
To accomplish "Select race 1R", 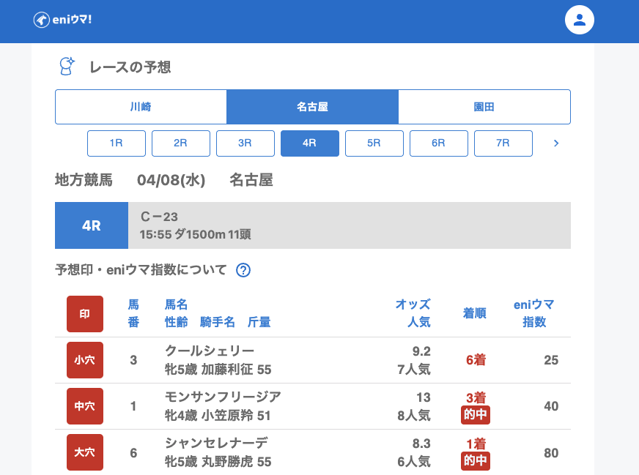I will tap(117, 143).
